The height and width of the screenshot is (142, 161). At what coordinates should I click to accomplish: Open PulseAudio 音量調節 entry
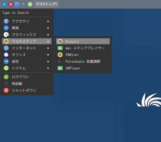83,62
